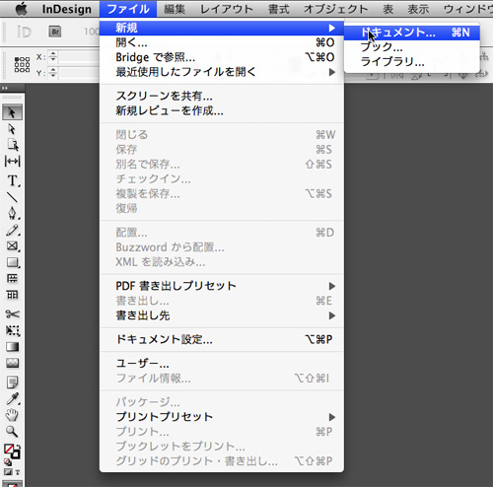Select the Pen tool
Viewport: 493px width, 487px height.
(x=13, y=213)
